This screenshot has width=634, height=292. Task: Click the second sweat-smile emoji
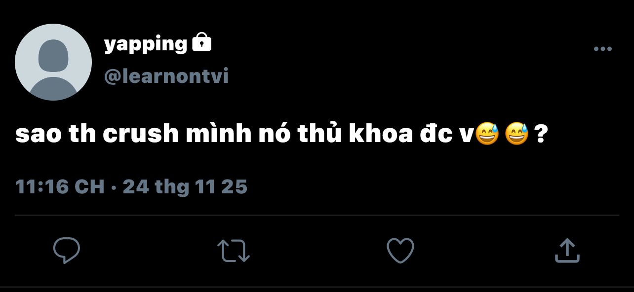(x=517, y=135)
